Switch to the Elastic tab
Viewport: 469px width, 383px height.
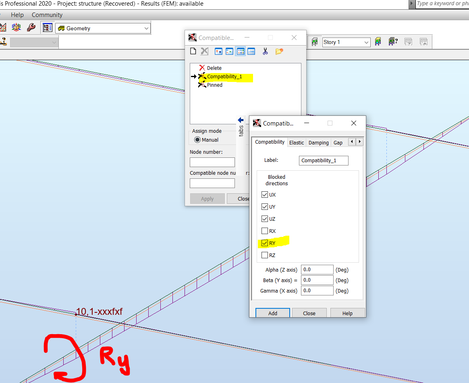pos(297,142)
